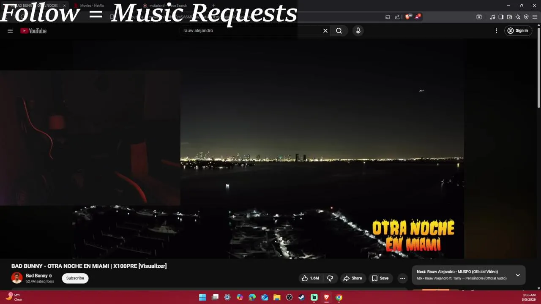Like the video with thumbs up
The image size is (541, 304).
pos(310,278)
